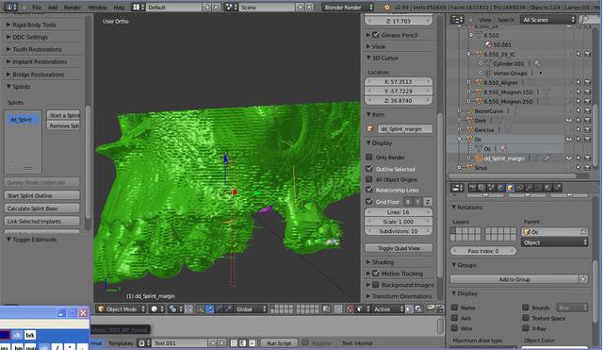
Task: Open the Object properties cube tab
Action: pyautogui.click(x=510, y=188)
